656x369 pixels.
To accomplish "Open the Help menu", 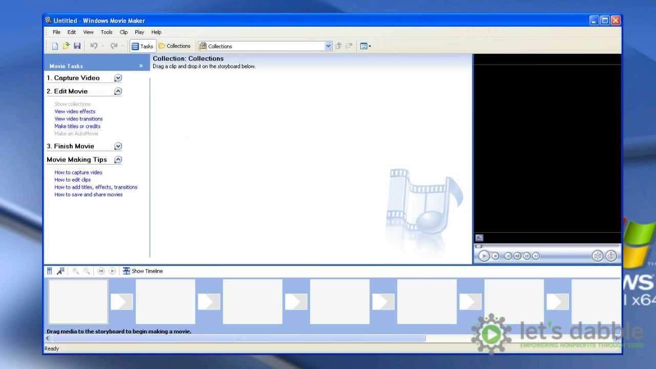I will tap(156, 32).
